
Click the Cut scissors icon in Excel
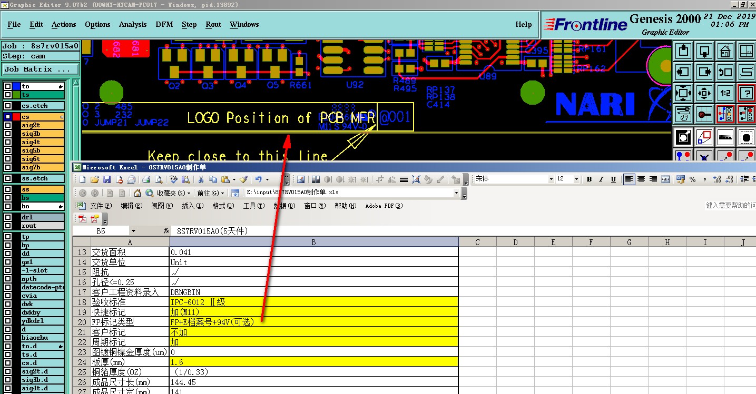coord(201,179)
